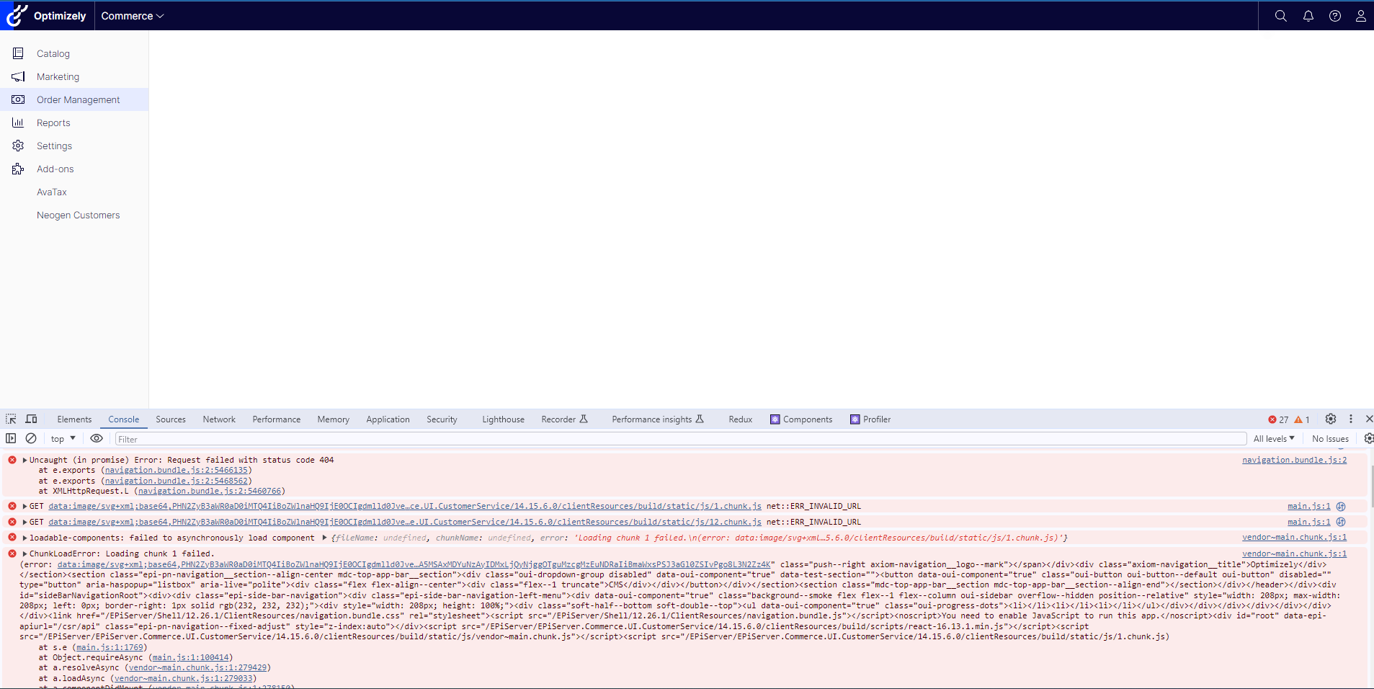The width and height of the screenshot is (1374, 689).
Task: Select Order Management in sidebar
Action: click(78, 99)
